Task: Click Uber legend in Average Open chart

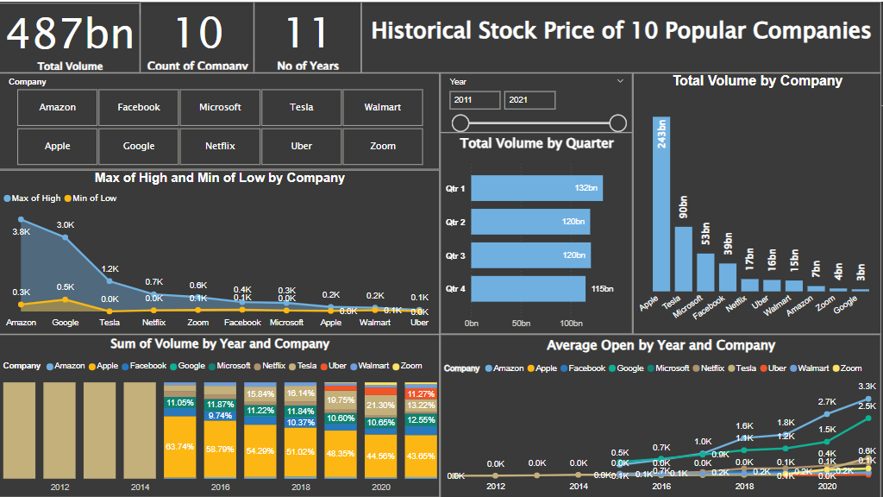Action: [773, 368]
